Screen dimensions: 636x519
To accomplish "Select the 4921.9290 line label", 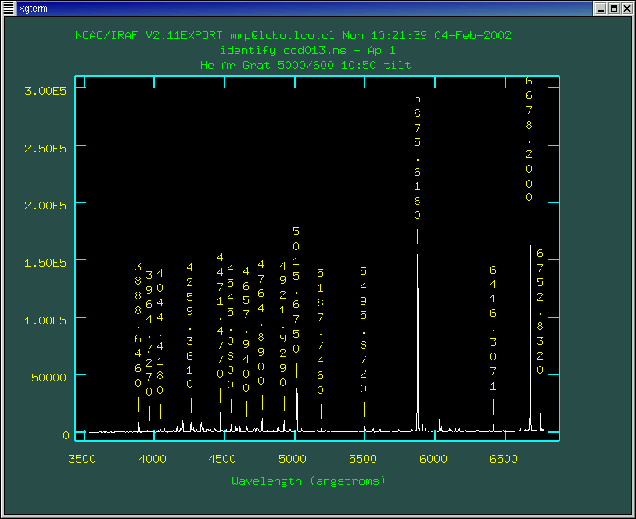I will point(282,324).
